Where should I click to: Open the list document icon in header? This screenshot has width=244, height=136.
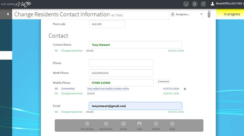coord(194,4)
